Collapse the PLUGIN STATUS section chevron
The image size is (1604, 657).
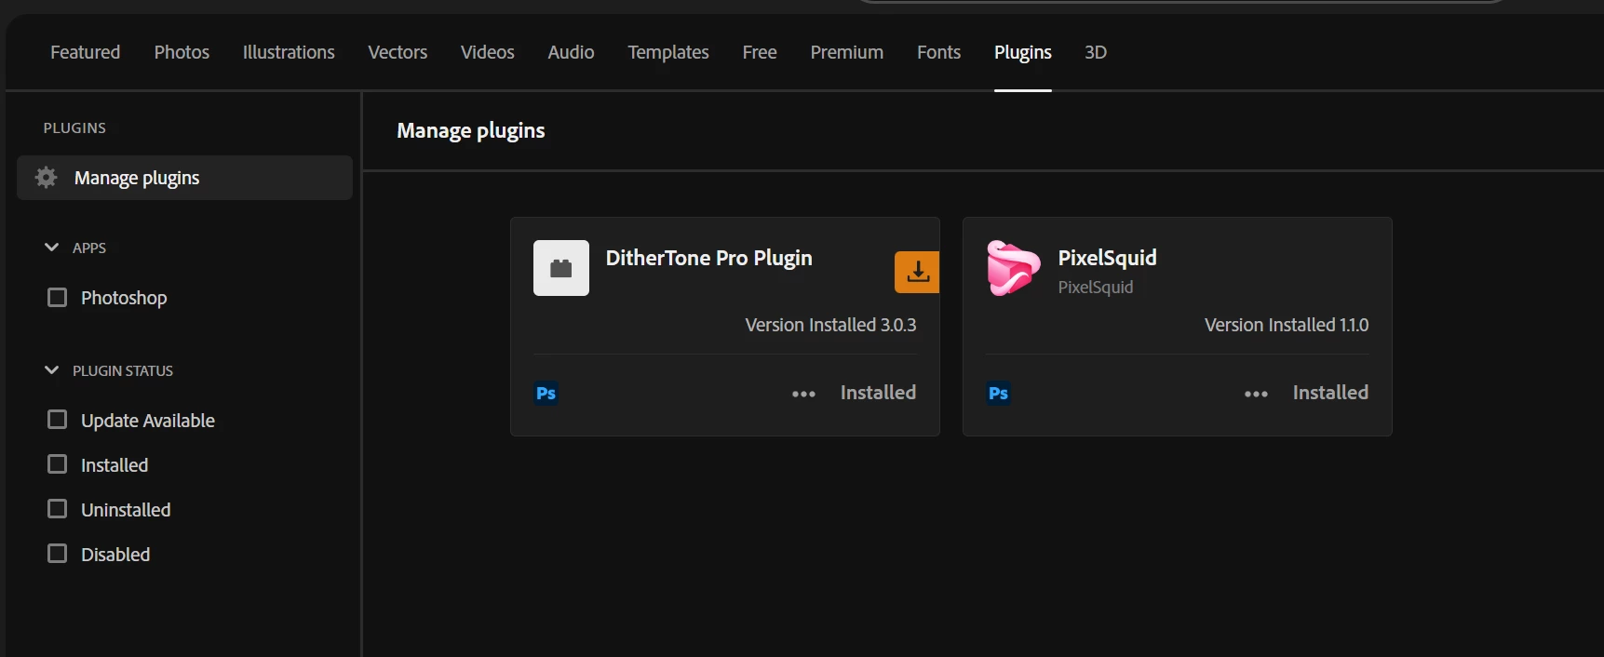[x=51, y=369]
